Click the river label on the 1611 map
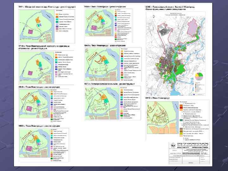 click(48, 16)
